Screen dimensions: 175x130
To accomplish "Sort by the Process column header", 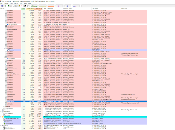I will tap(11, 8).
